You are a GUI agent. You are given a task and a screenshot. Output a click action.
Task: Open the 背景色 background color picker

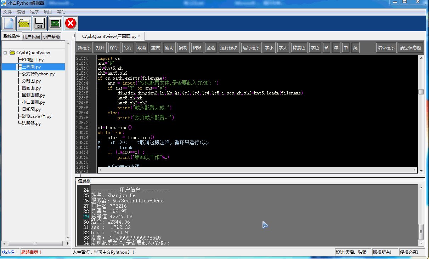(299, 48)
